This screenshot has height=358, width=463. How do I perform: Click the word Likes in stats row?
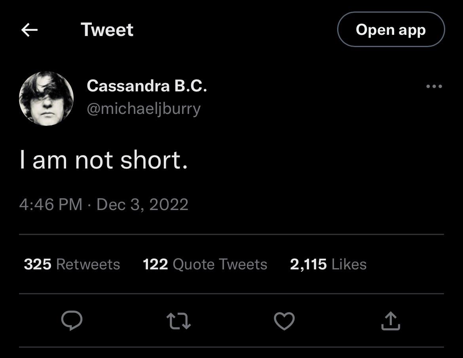pos(349,264)
